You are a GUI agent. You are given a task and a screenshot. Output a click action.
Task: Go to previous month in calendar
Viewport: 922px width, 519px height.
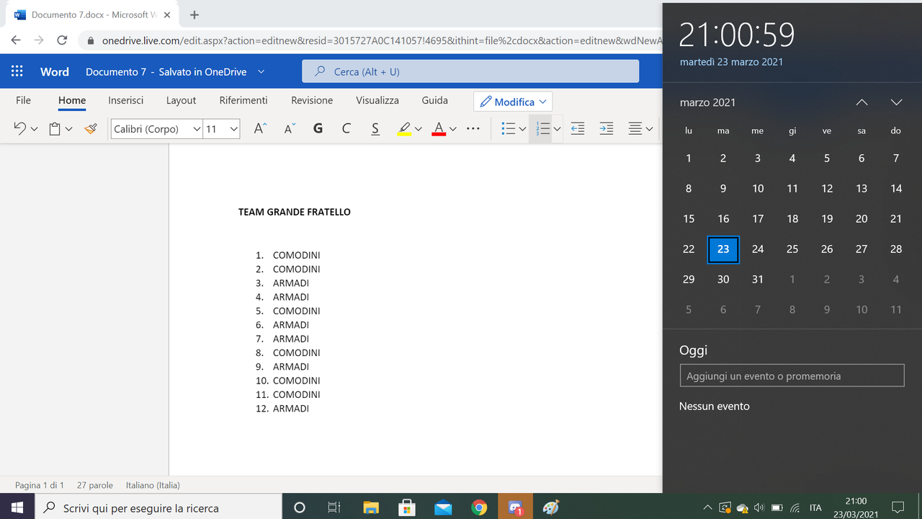861,102
